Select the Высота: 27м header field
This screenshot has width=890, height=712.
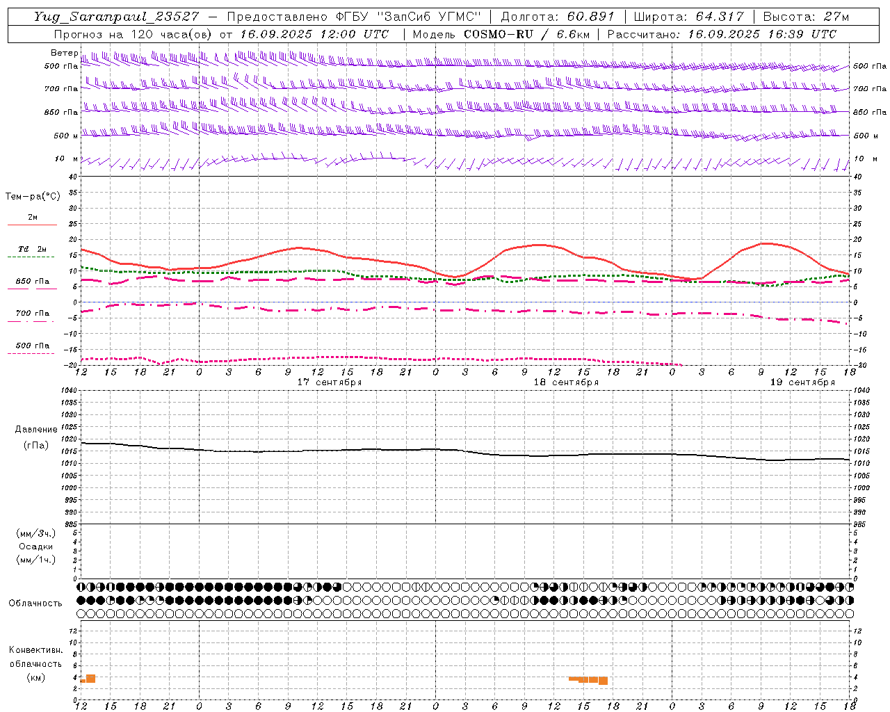pos(806,17)
